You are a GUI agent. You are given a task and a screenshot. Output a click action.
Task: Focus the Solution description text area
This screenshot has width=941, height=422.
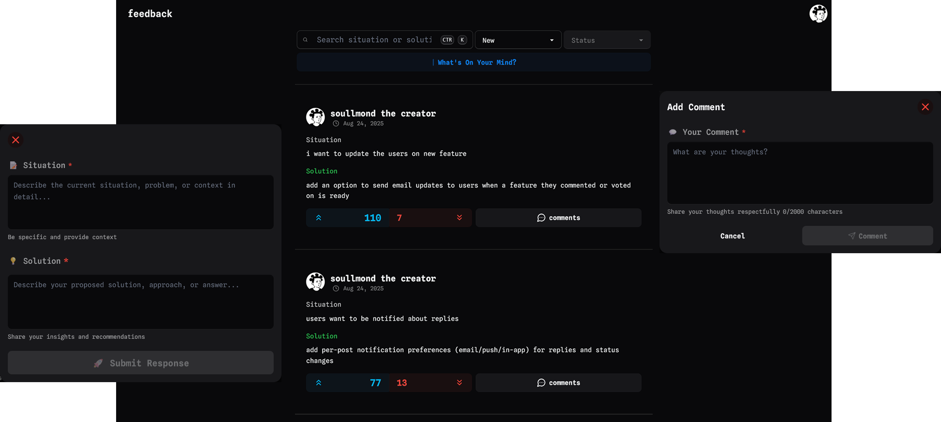click(141, 301)
